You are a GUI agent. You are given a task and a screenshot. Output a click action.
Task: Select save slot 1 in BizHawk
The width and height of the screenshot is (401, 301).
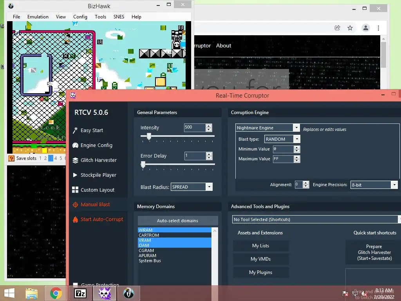(x=40, y=158)
